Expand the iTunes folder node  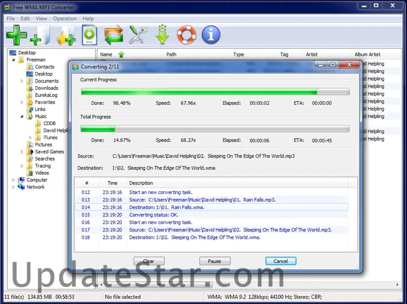click(x=30, y=138)
